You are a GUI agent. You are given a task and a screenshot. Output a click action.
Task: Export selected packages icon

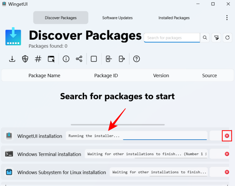coord(122,59)
